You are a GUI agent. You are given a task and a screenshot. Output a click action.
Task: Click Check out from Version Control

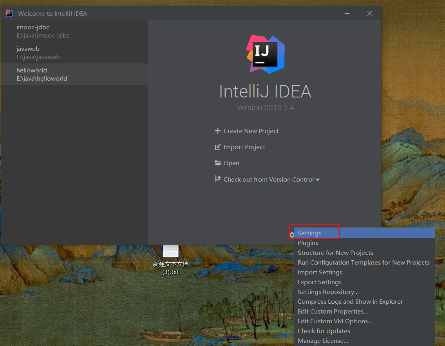pyautogui.click(x=268, y=180)
